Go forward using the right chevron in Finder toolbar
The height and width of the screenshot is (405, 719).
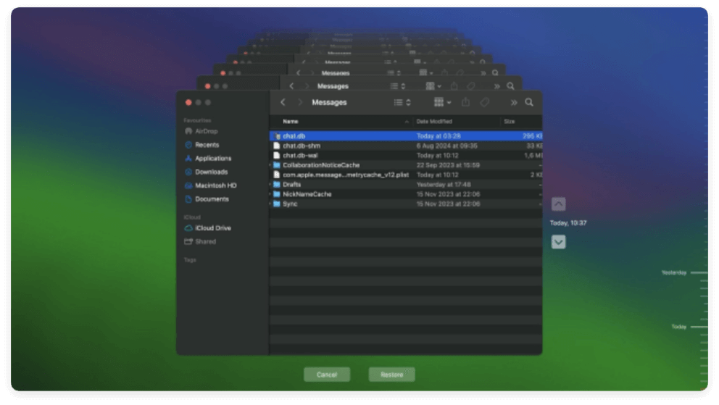[x=300, y=102]
